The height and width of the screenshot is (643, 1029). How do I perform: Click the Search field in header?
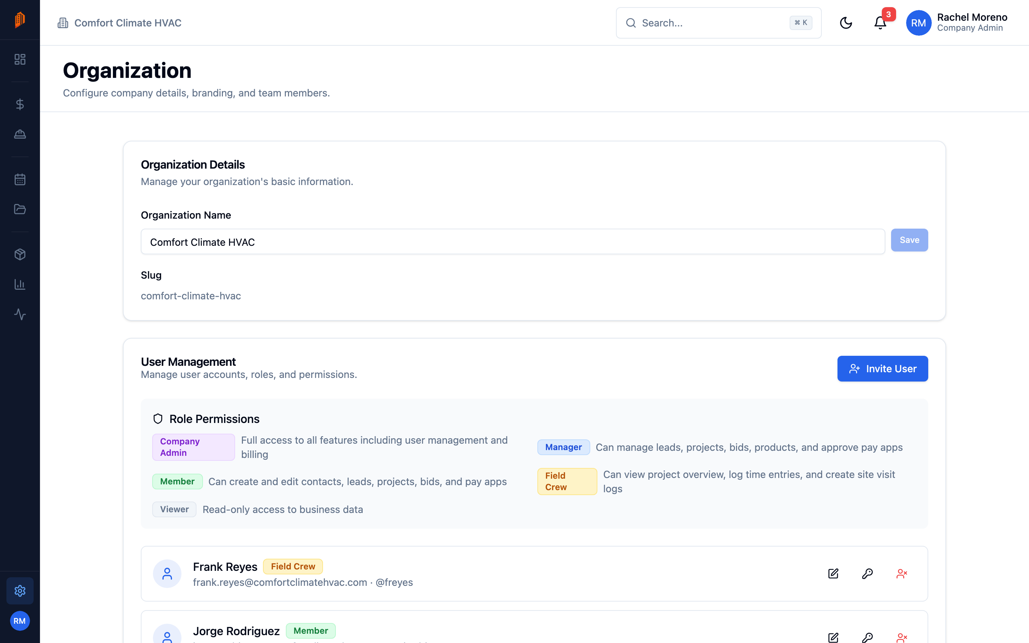coord(719,23)
